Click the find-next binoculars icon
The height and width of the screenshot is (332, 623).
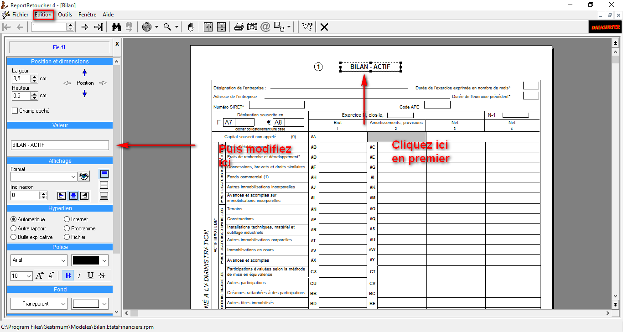(129, 27)
